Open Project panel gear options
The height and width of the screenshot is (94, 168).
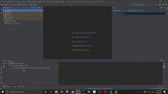[x=39, y=8]
